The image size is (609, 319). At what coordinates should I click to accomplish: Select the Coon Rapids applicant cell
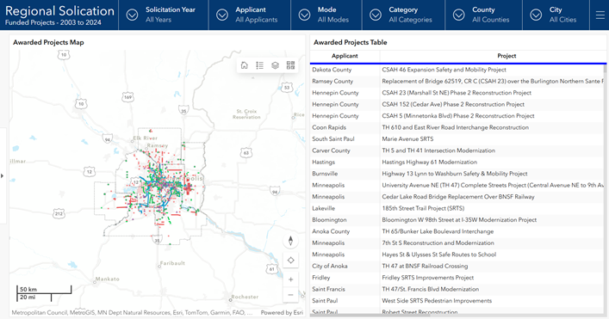tap(345, 127)
